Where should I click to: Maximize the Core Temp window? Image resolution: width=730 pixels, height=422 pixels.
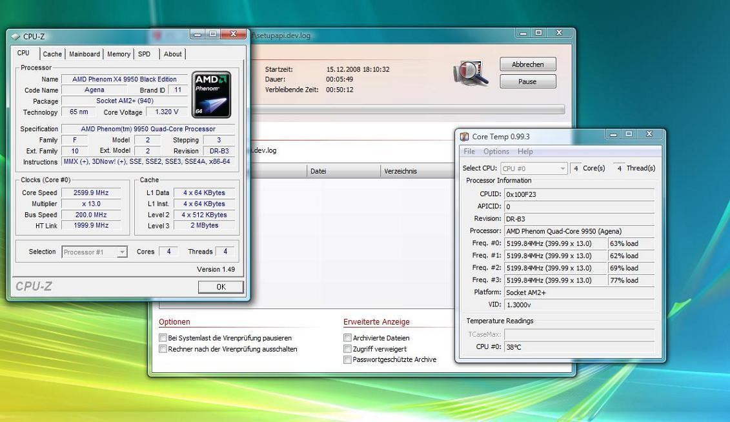[629, 134]
